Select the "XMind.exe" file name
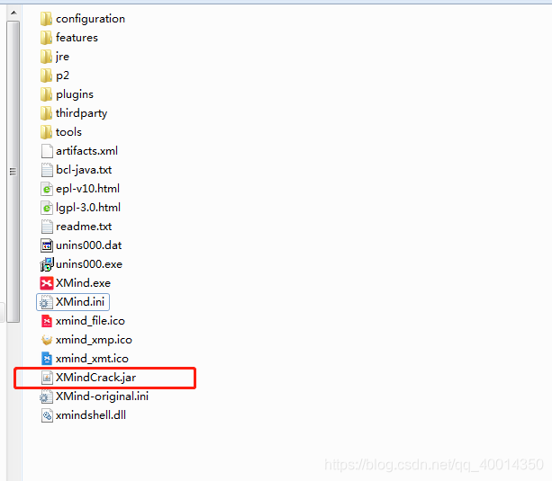Image resolution: width=552 pixels, height=481 pixels. click(x=83, y=283)
